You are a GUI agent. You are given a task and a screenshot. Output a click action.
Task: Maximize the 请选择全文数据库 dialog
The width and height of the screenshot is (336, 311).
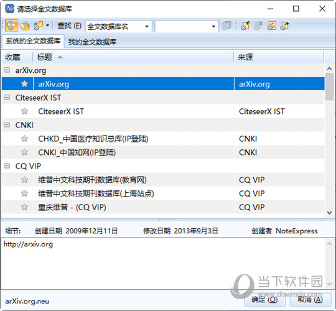click(296, 9)
